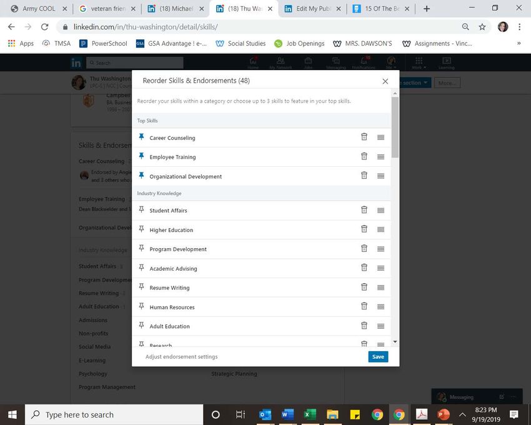
Task: Open Outlook from the taskbar
Action: pyautogui.click(x=265, y=414)
